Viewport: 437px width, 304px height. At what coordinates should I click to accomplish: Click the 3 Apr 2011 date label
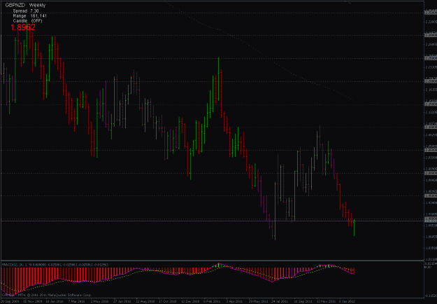tap(236, 301)
